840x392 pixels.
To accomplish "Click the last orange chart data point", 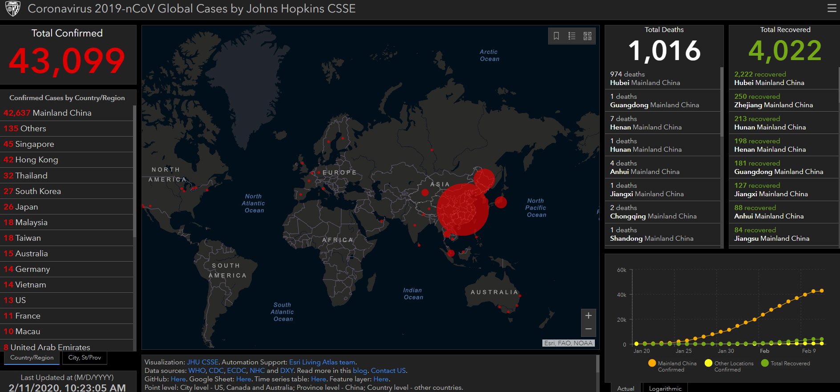I will (822, 291).
